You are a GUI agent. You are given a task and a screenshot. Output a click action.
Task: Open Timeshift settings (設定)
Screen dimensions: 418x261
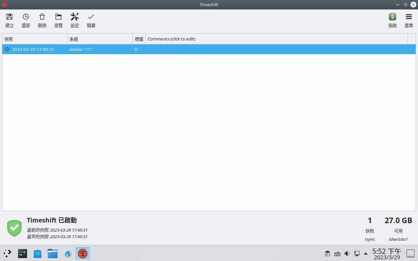coord(75,21)
